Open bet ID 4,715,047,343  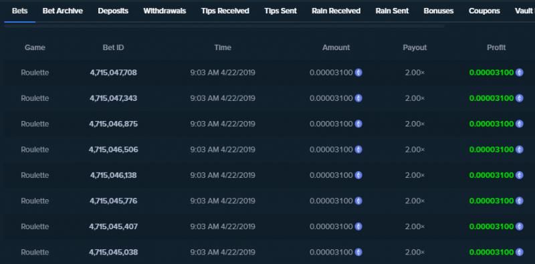click(x=114, y=98)
